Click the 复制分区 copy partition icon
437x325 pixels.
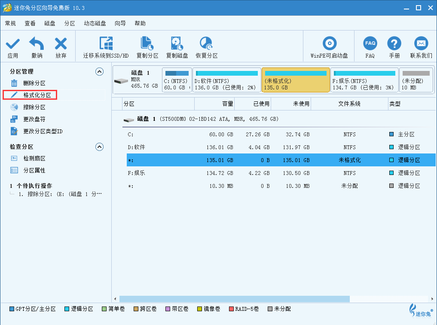click(147, 43)
